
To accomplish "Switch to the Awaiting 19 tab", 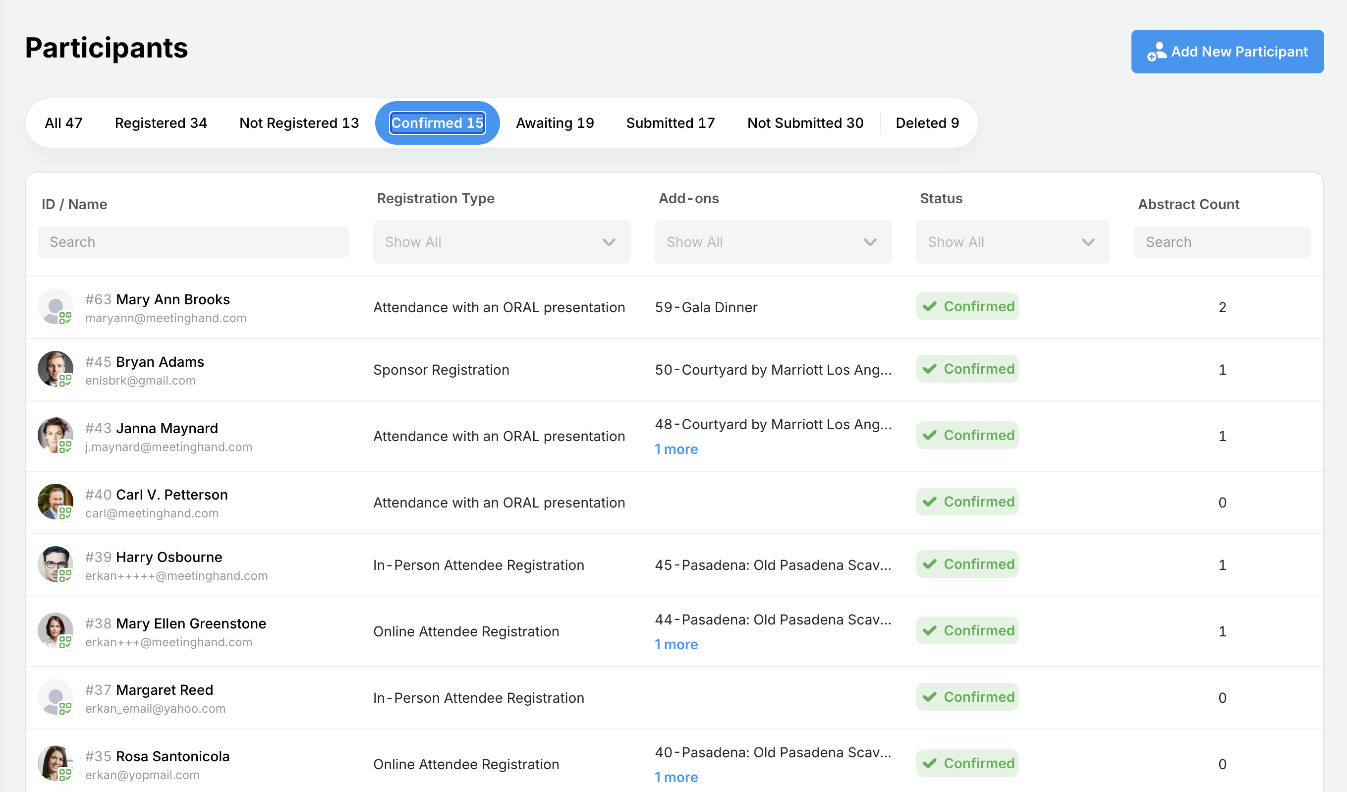I will click(554, 123).
